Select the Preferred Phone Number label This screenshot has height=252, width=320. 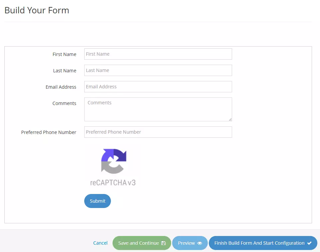pos(49,132)
